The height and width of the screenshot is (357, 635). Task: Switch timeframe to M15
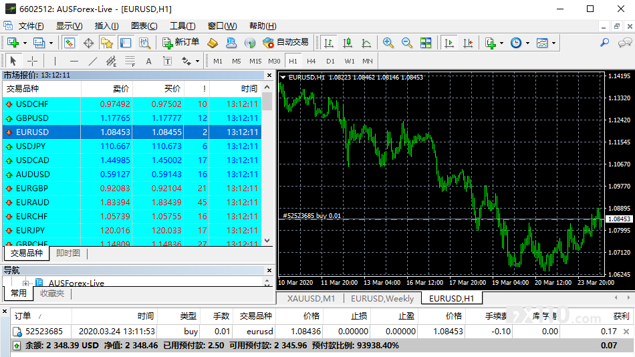(x=255, y=62)
